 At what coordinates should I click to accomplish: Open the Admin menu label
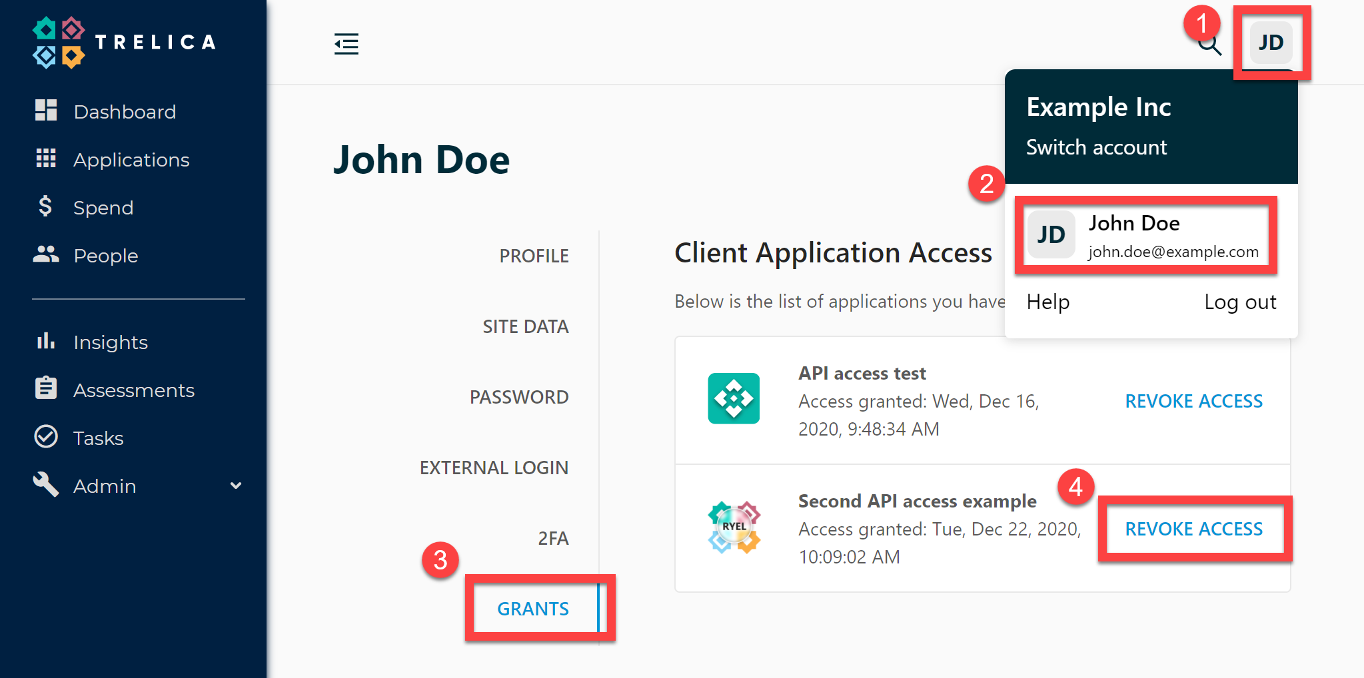pyautogui.click(x=105, y=486)
